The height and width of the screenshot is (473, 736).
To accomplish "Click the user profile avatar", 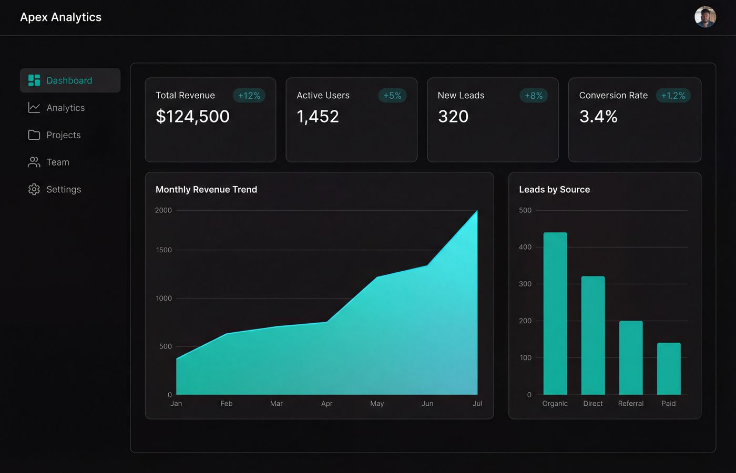I will (x=706, y=17).
